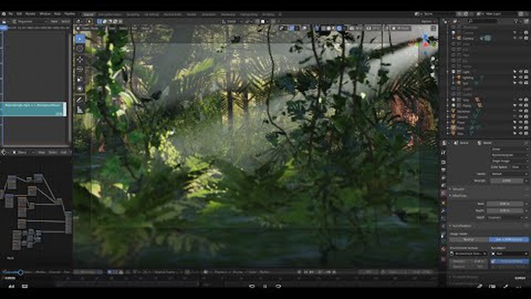Open the Scene properties tab

(444, 185)
